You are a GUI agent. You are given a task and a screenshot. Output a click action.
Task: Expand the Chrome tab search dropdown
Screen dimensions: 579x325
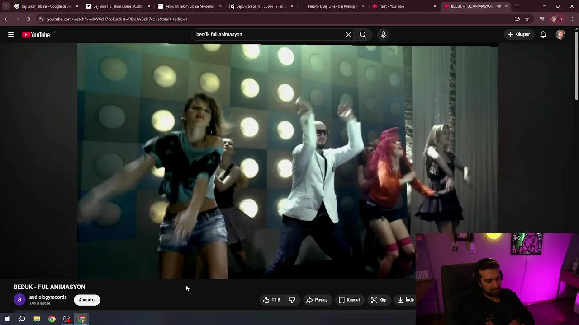[6, 6]
